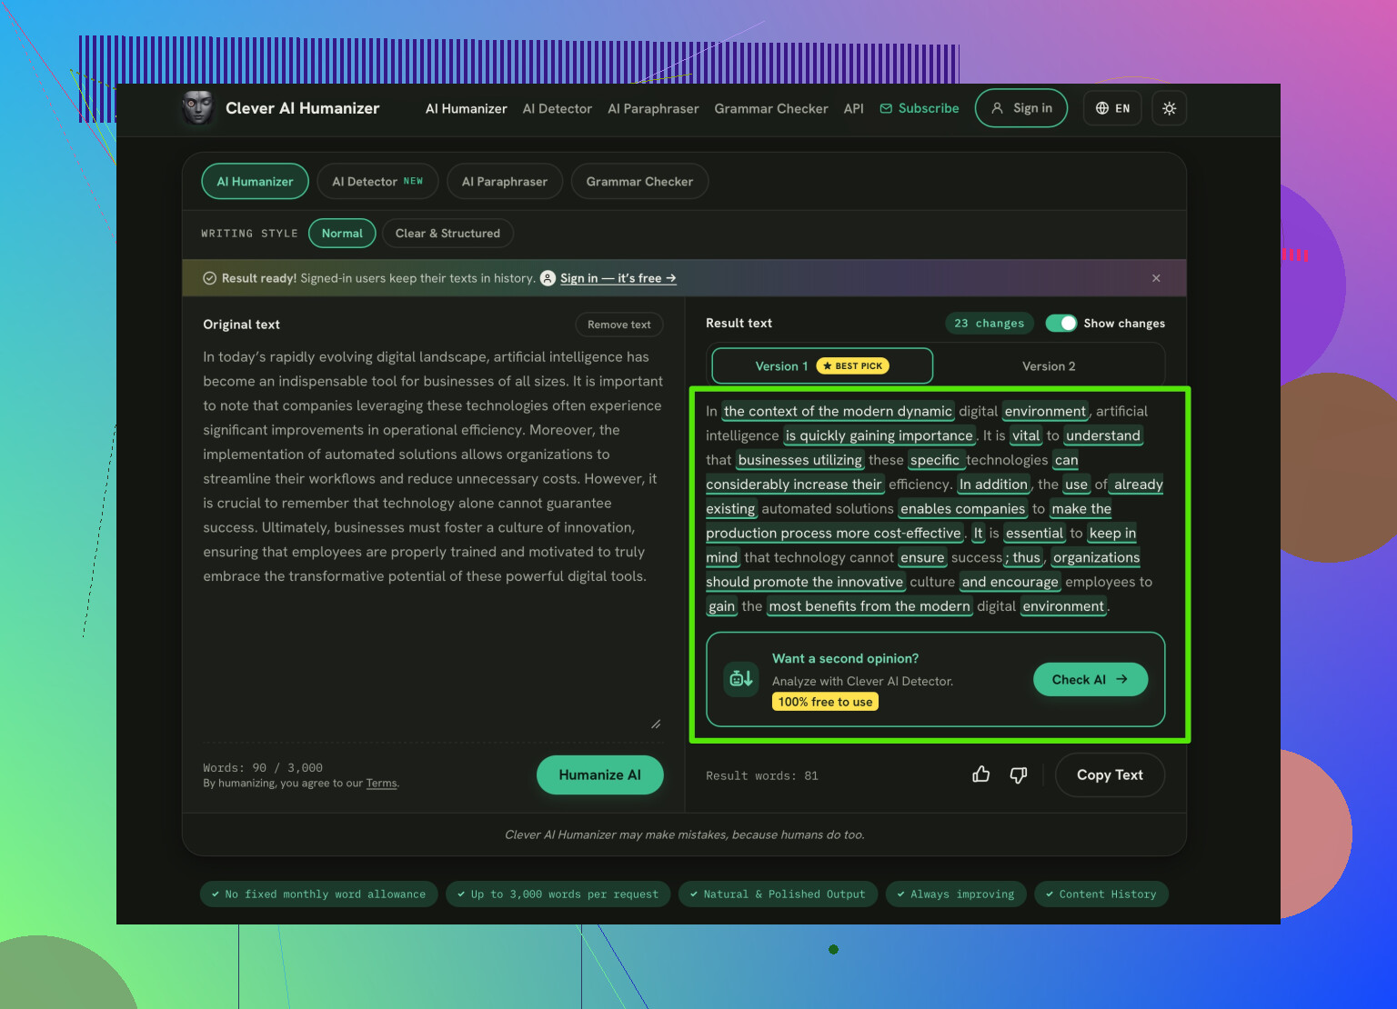Image resolution: width=1397 pixels, height=1009 pixels.
Task: Click the Copy Text button
Action: click(1110, 775)
